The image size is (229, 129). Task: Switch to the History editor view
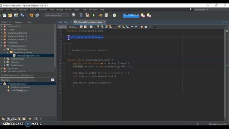73,27
